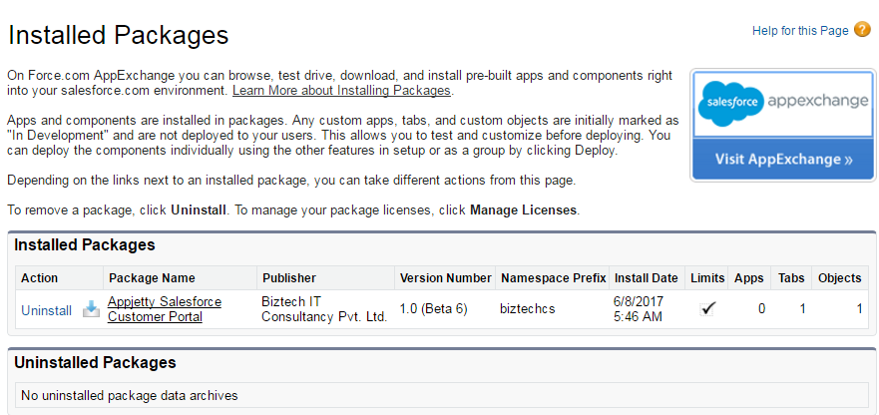Uninstall the Appjetty Salesforce Customer Portal package
Viewport: 879px width, 415px height.
tap(46, 310)
